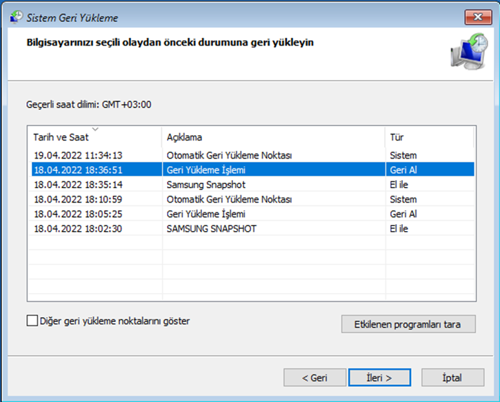Image resolution: width=500 pixels, height=402 pixels.
Task: Click the highlighted 18:36:51 restore row
Action: coord(253,170)
